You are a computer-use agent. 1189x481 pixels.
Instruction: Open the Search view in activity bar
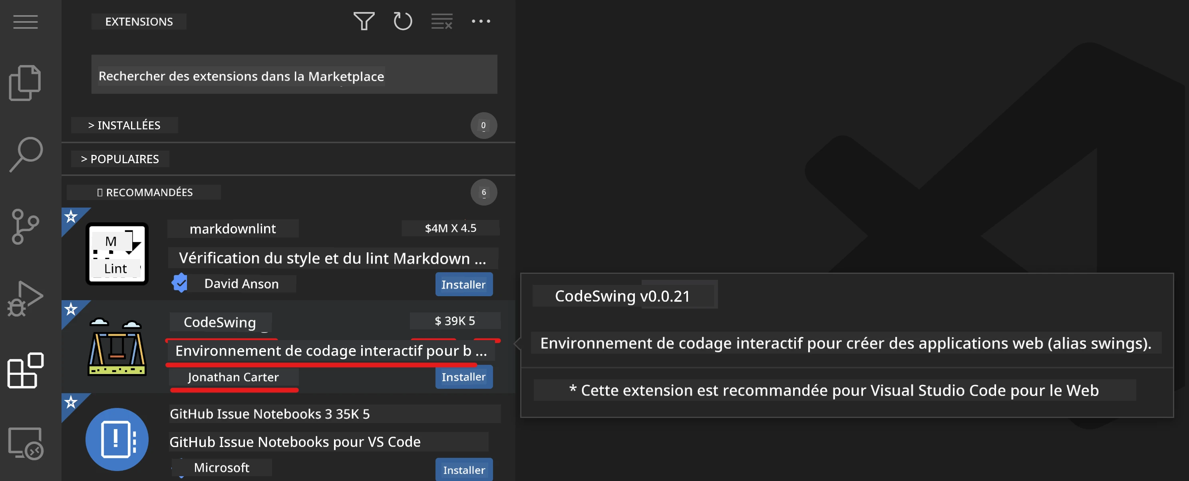pos(26,154)
